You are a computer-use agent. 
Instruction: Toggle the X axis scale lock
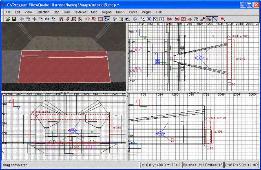tap(149, 19)
